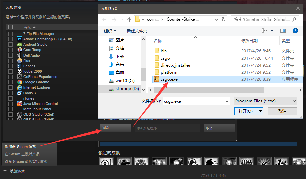Viewport: 306px width, 179px height.
Task: Open the 组织 menu
Action: [x=110, y=31]
